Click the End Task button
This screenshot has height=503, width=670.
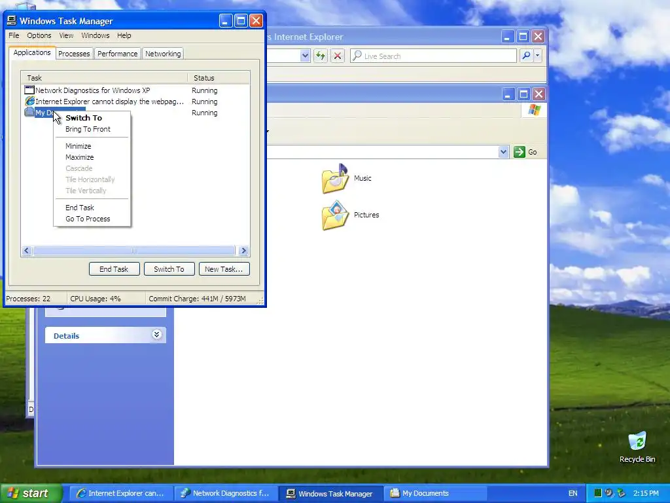(114, 269)
